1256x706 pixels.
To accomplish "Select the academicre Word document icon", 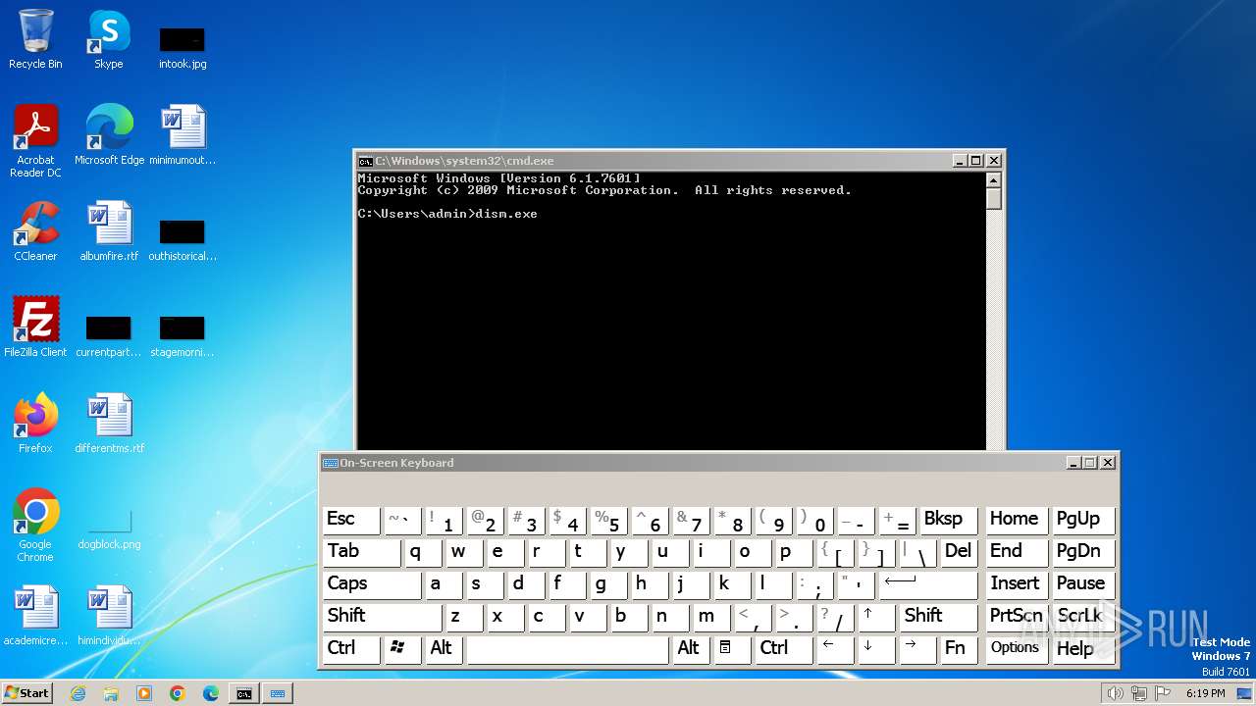I will pyautogui.click(x=35, y=615).
